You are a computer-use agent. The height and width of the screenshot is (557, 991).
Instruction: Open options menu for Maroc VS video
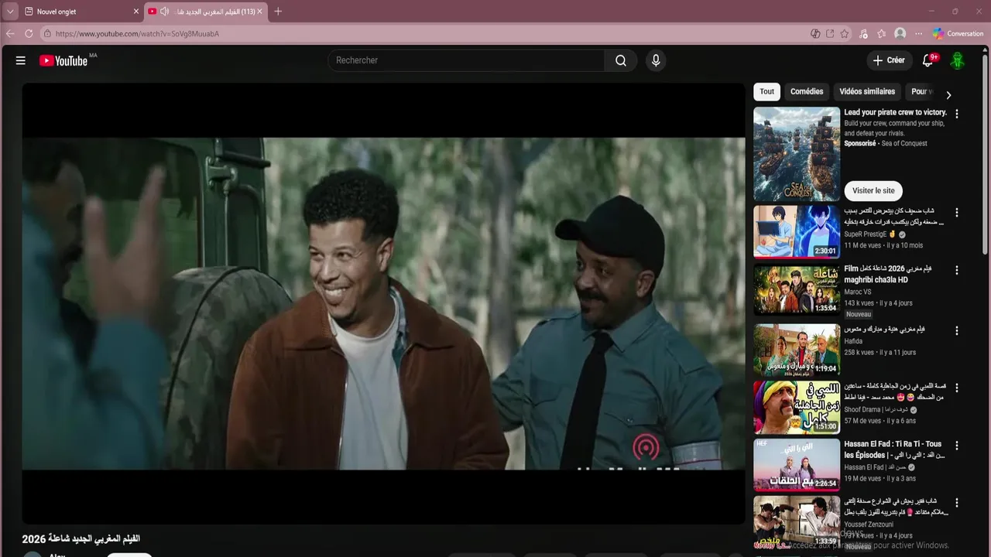pyautogui.click(x=957, y=270)
